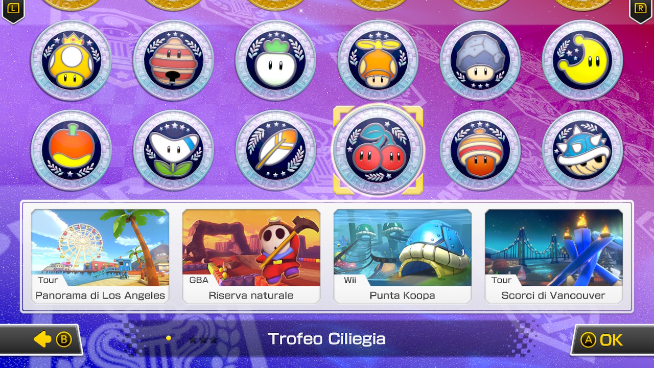Select the golden crowned mushroom cup

(72, 61)
